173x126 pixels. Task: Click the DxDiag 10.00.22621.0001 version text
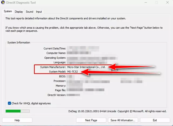click(x=92, y=111)
